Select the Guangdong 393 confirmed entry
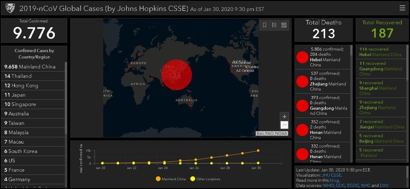410x189 pixels. (322, 106)
